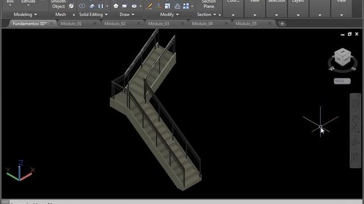Expand the collapsed Layers panel arrow
Viewport: 364px width, 204px height.
pyautogui.click(x=298, y=15)
